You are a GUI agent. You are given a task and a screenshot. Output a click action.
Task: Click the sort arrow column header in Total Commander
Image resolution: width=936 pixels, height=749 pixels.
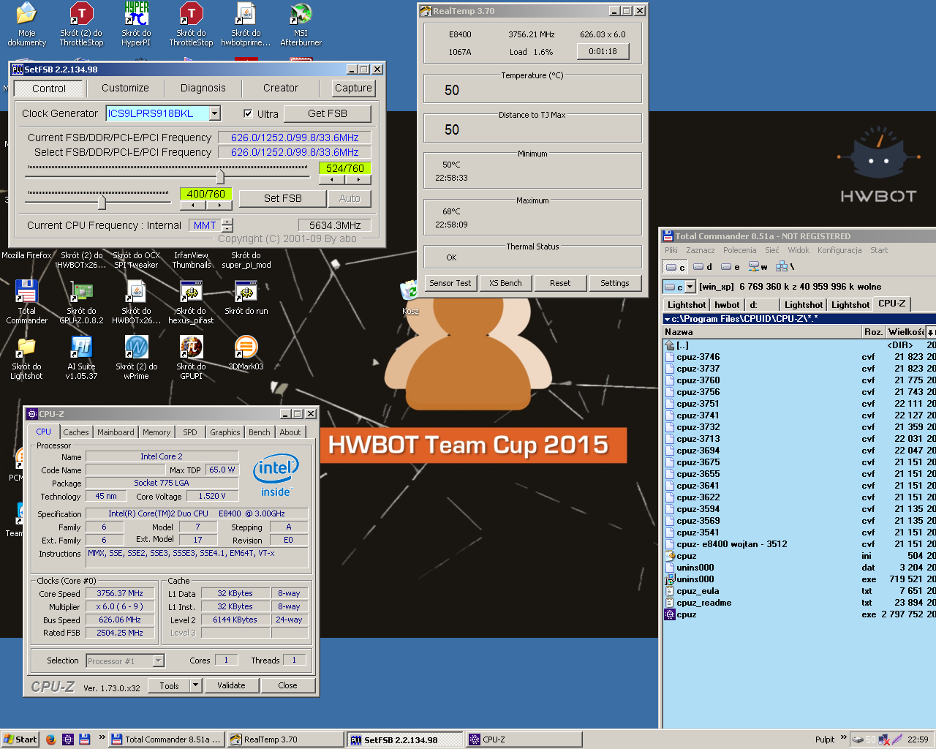click(x=931, y=332)
